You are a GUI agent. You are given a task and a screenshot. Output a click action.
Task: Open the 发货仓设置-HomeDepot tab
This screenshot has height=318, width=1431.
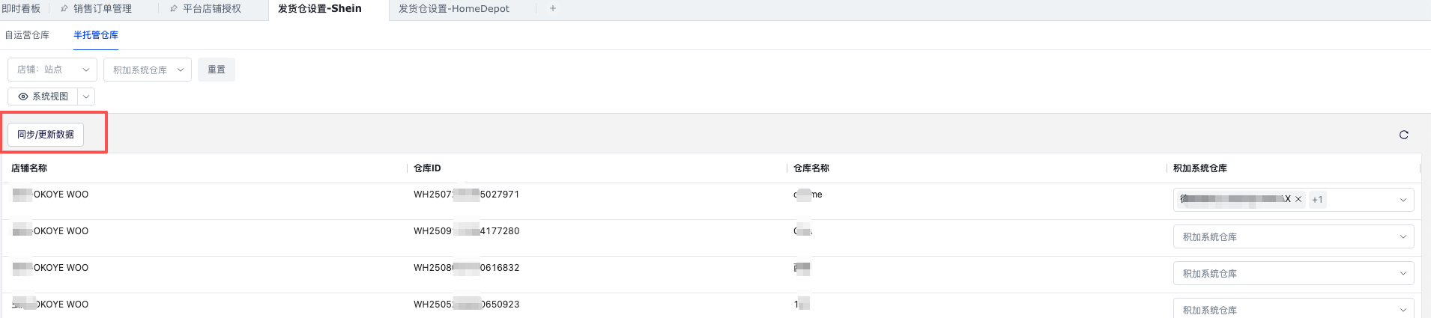click(x=453, y=9)
